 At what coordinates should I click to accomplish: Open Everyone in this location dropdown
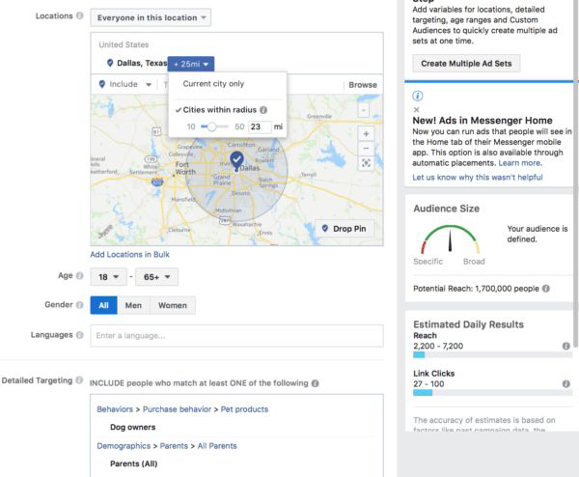pyautogui.click(x=151, y=18)
